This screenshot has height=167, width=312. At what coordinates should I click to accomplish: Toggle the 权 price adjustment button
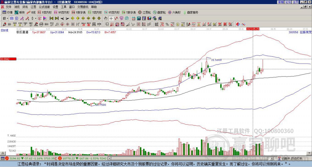tap(40, 18)
